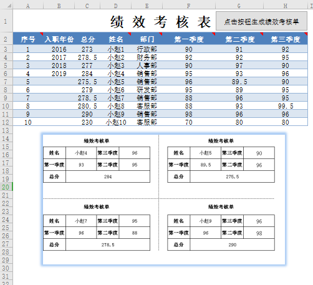Click the name cell 小赵8

pos(115,106)
